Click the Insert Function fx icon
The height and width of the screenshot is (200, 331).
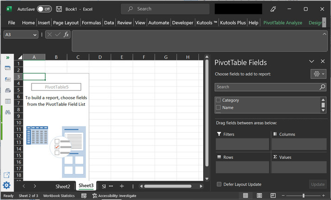(66, 35)
